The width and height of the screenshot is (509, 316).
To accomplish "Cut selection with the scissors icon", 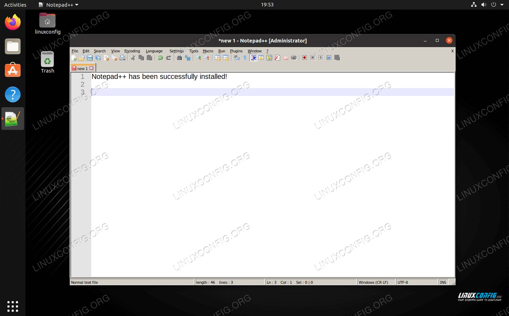I will tap(133, 58).
